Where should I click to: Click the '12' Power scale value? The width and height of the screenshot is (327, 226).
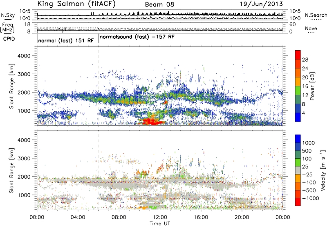[305, 95]
